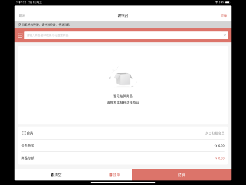Tap 点击扫描会员 to scan a member
The image size is (246, 185).
point(215,133)
